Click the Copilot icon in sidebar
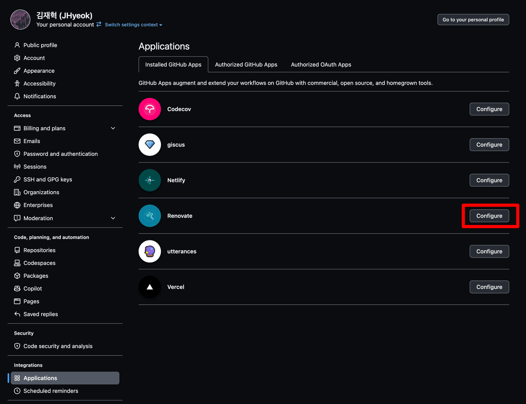 coord(17,289)
